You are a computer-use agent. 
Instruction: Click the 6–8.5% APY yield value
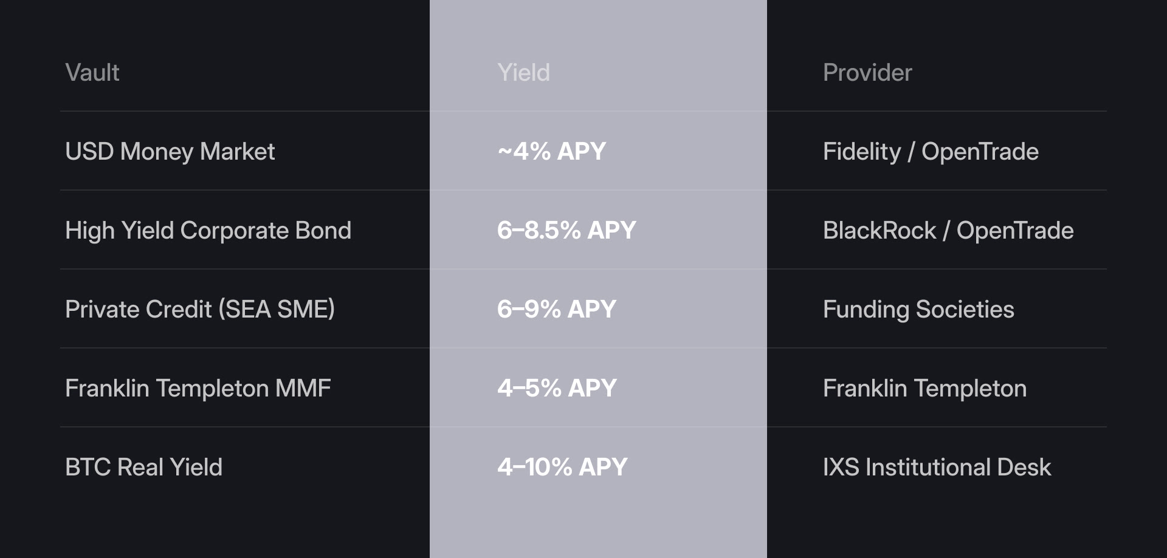pyautogui.click(x=566, y=231)
